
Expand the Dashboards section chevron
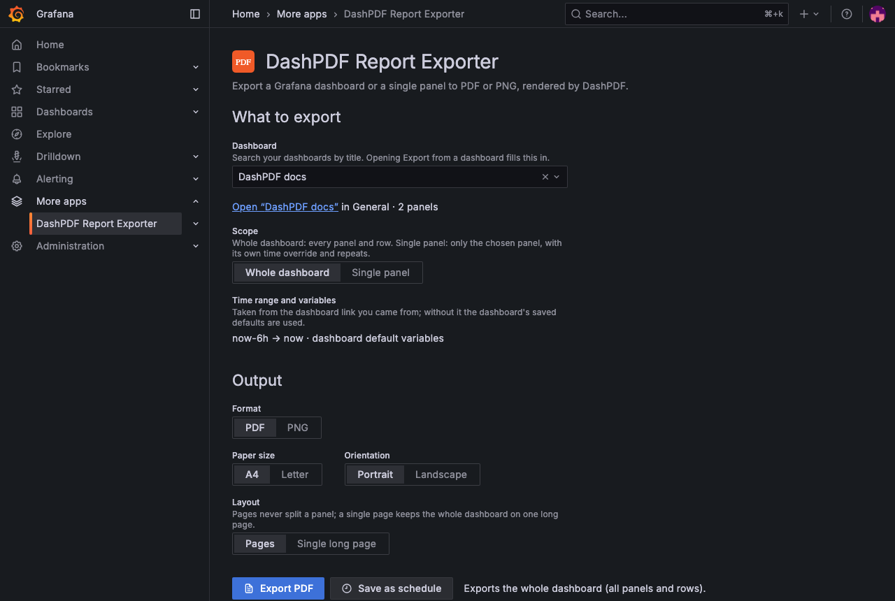point(196,112)
